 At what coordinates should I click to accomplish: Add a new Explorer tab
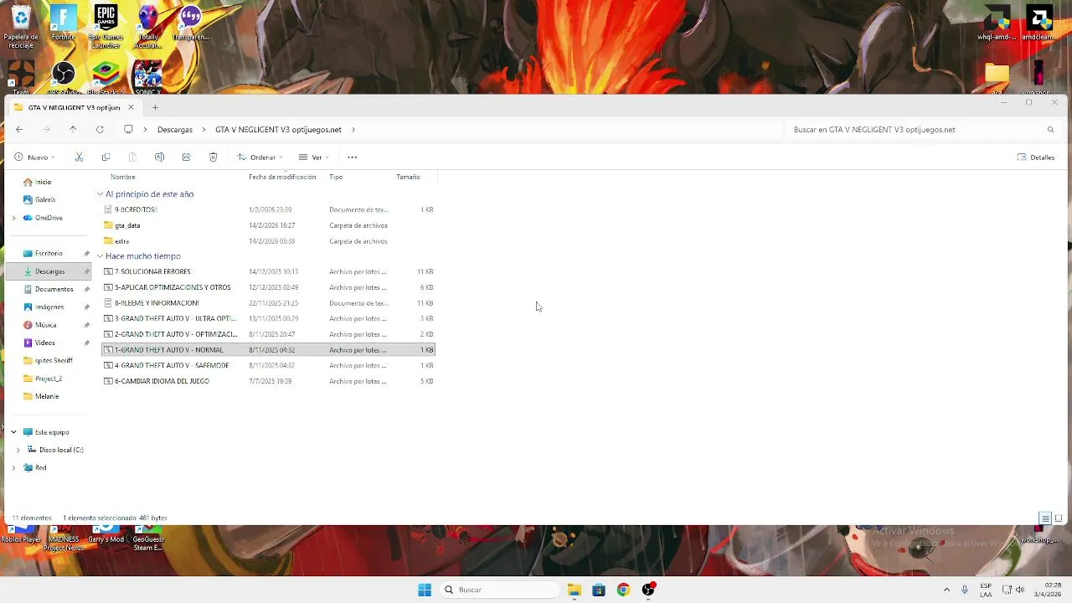[x=155, y=107]
